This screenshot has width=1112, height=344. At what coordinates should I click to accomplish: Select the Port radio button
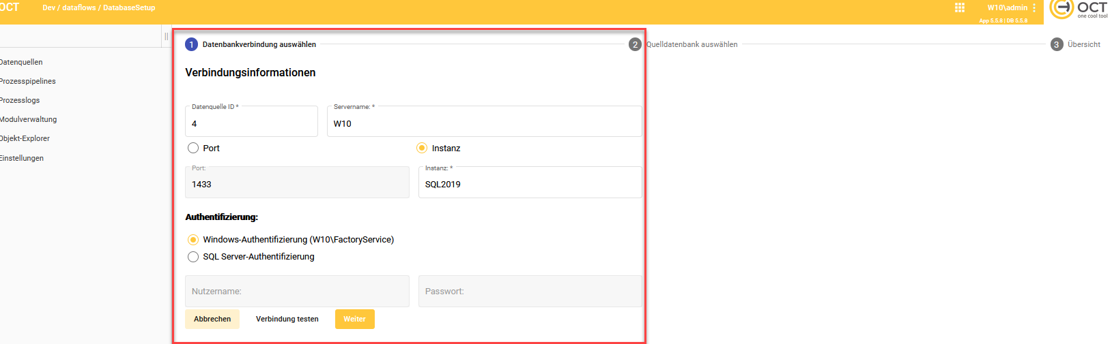pos(193,148)
